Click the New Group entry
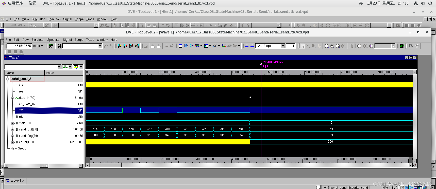Screen dimensions: 436x189 18,148
